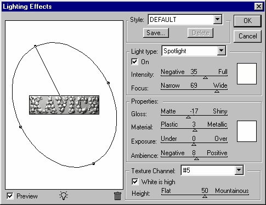The width and height of the screenshot is (266, 205).
Task: Click the Focus slider thumb
Action: [217, 91]
